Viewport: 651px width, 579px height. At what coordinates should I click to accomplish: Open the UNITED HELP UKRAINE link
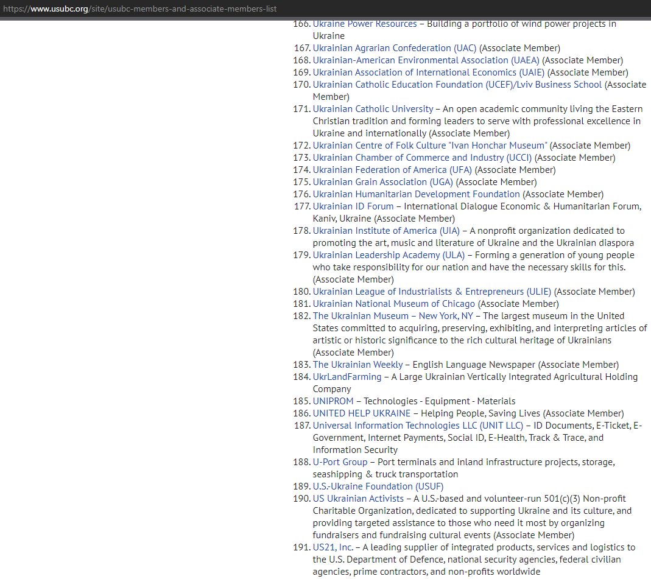point(361,413)
